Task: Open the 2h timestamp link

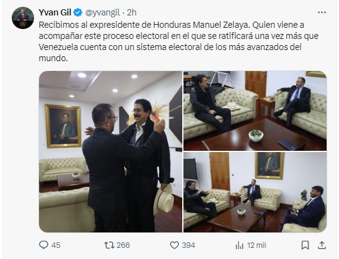Action: (x=131, y=12)
